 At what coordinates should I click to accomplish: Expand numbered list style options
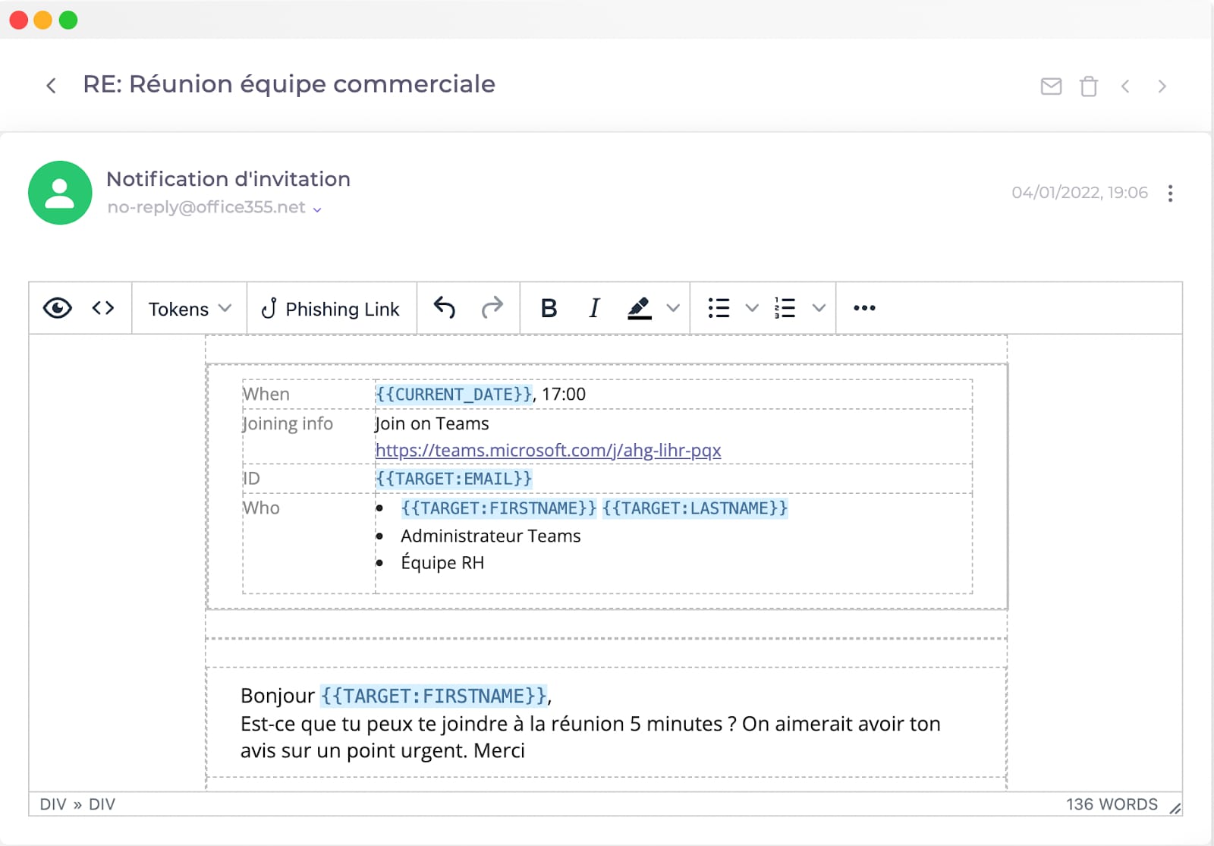(819, 308)
